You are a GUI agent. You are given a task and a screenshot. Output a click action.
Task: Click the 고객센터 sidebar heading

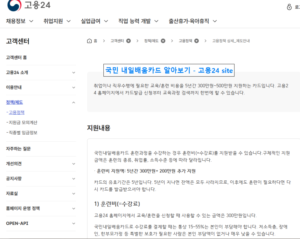(x=18, y=41)
